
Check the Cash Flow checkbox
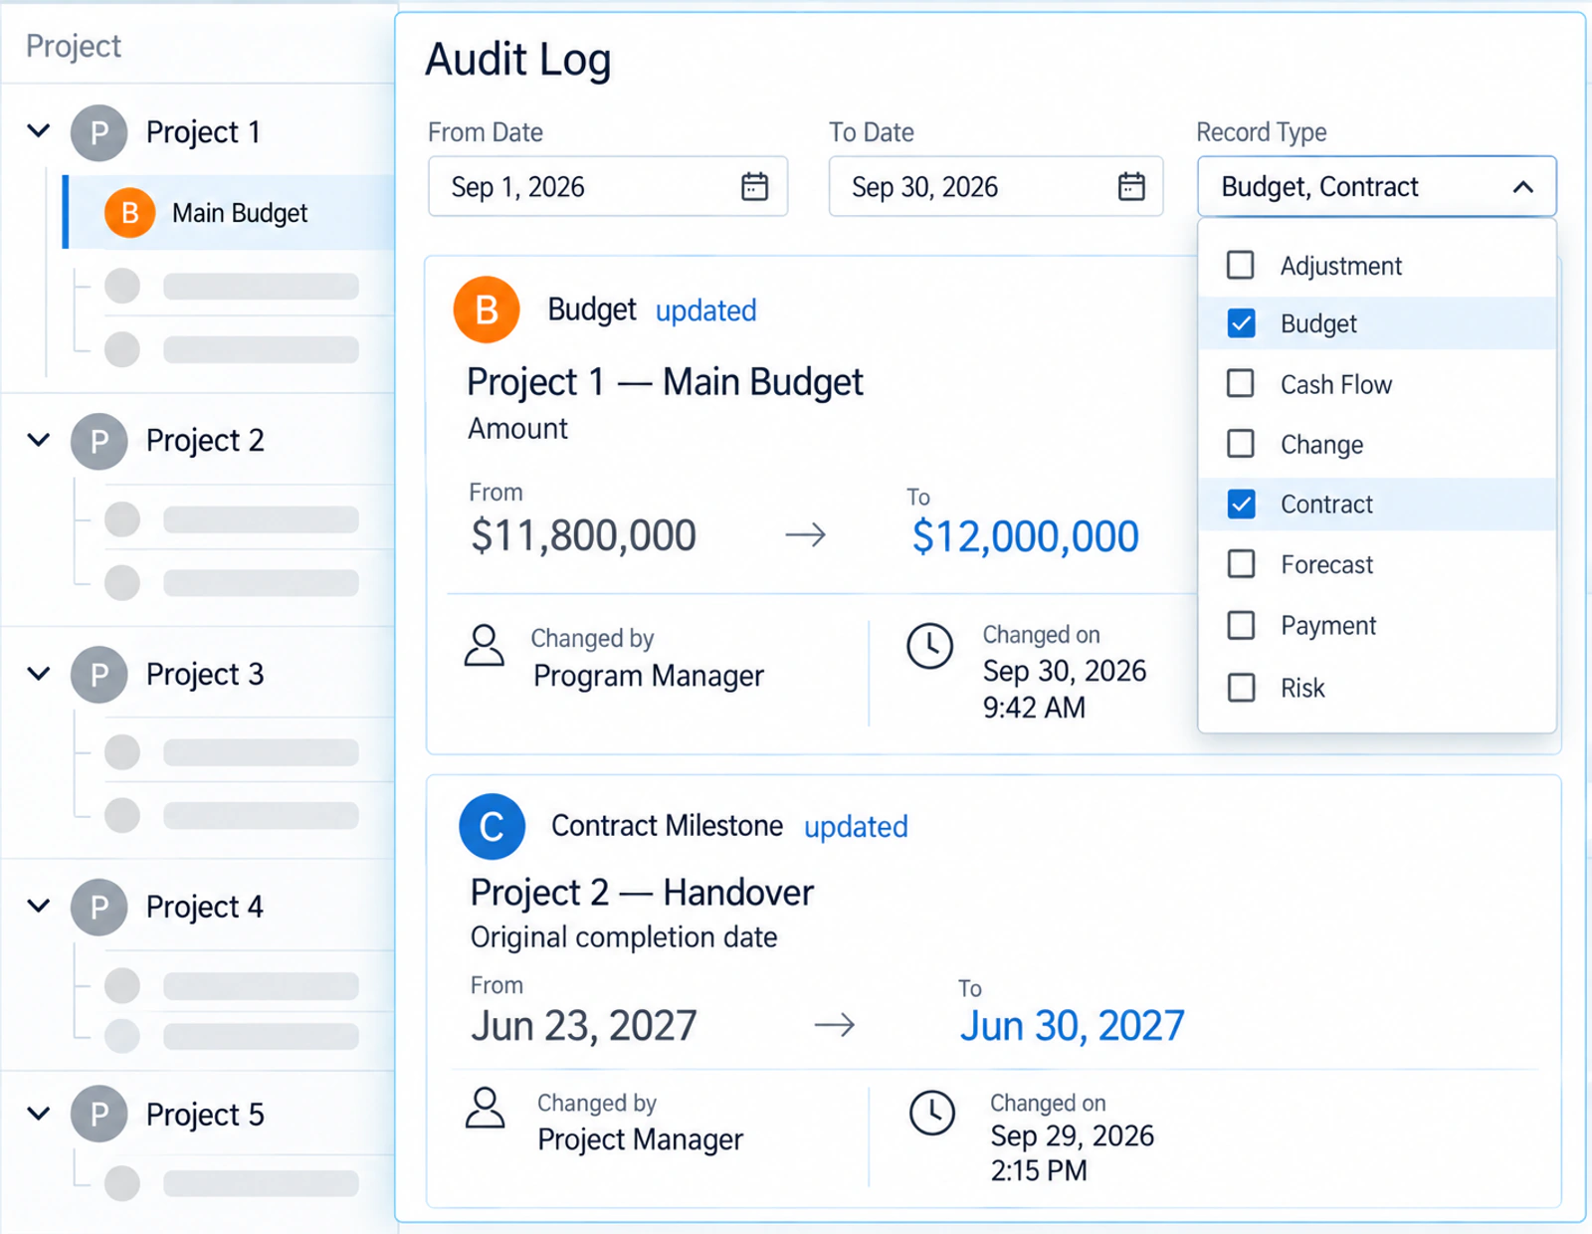point(1241,383)
